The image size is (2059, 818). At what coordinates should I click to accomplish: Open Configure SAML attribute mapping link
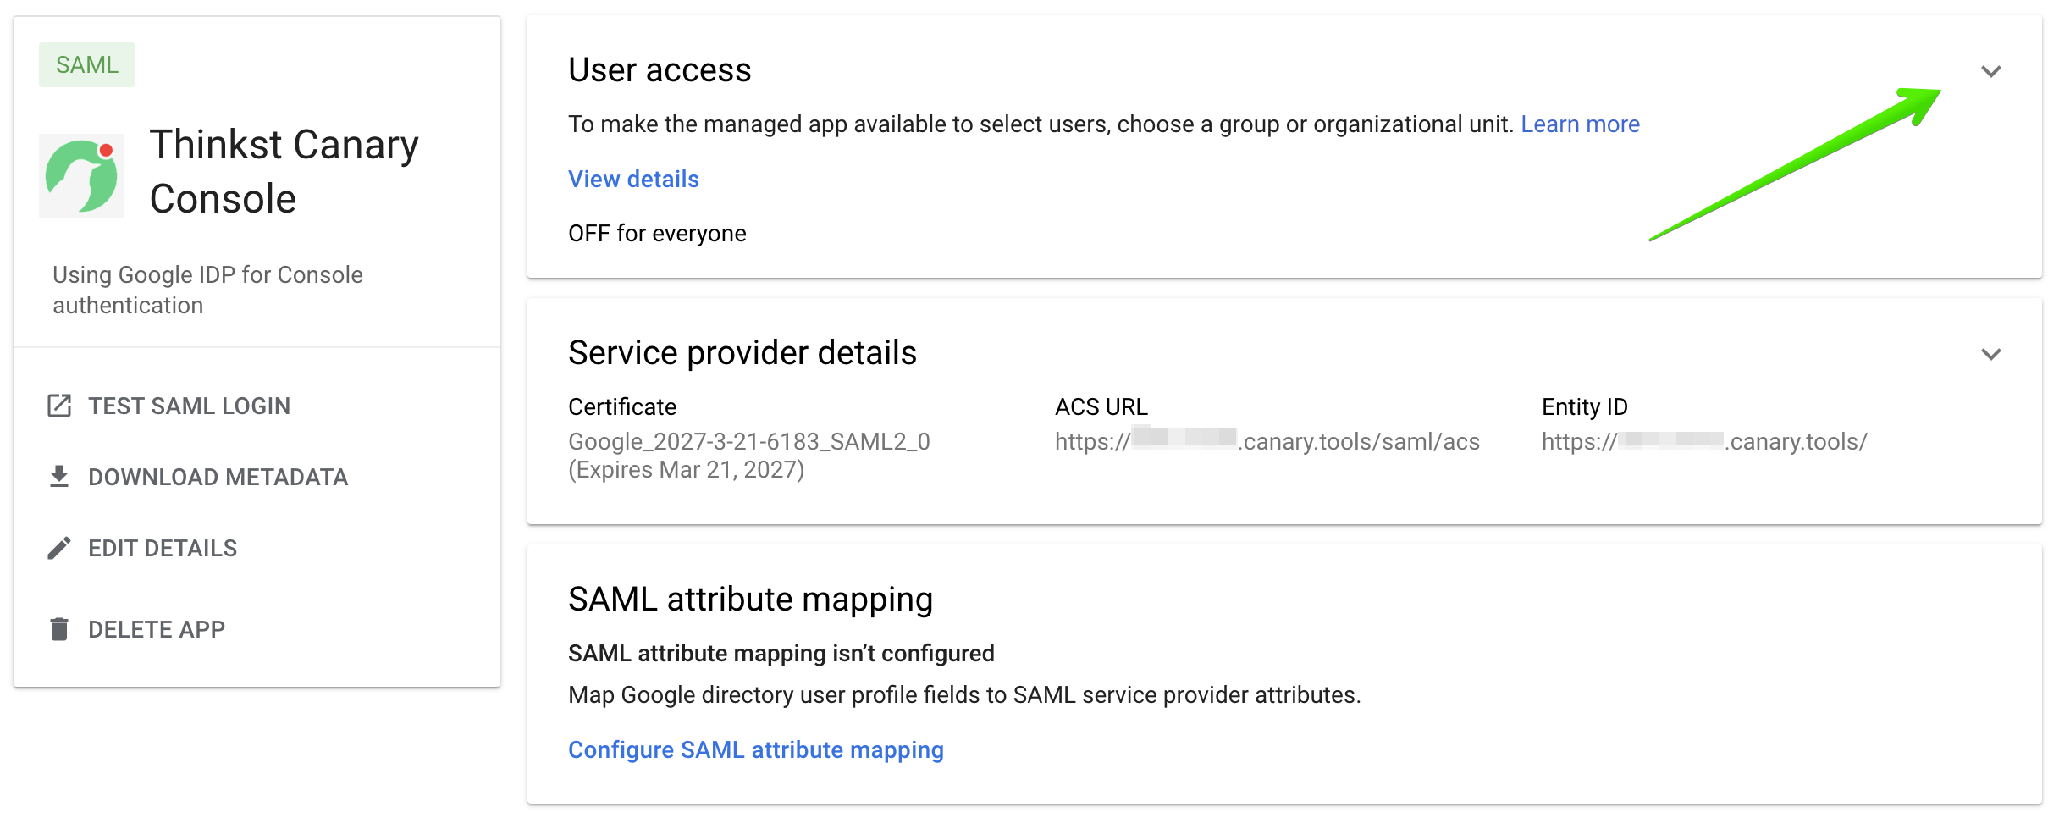[756, 749]
